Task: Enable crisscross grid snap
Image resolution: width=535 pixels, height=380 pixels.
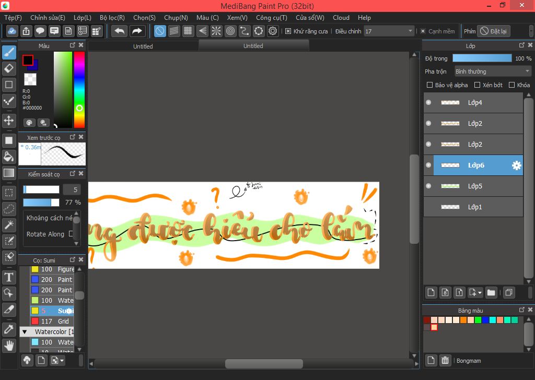Action: (188, 31)
